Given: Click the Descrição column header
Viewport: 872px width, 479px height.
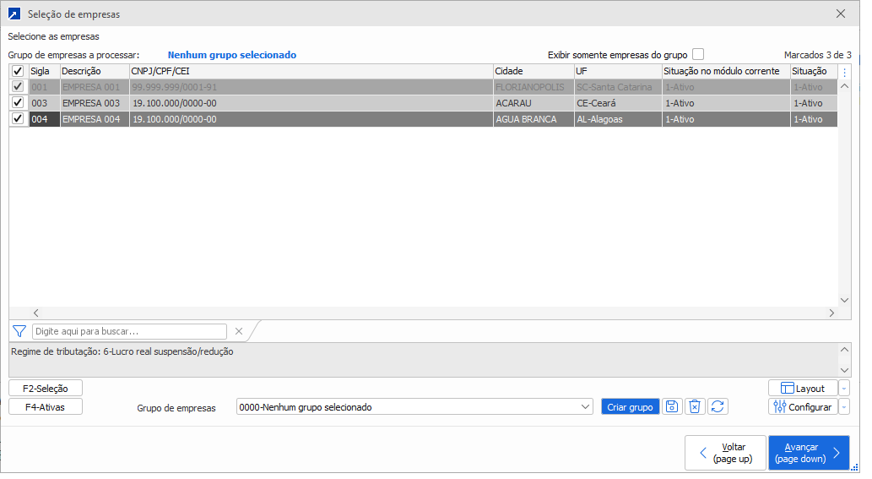Looking at the screenshot, I should tap(94, 72).
